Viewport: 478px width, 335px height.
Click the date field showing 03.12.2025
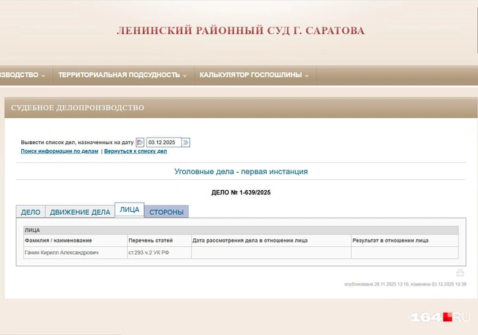164,142
